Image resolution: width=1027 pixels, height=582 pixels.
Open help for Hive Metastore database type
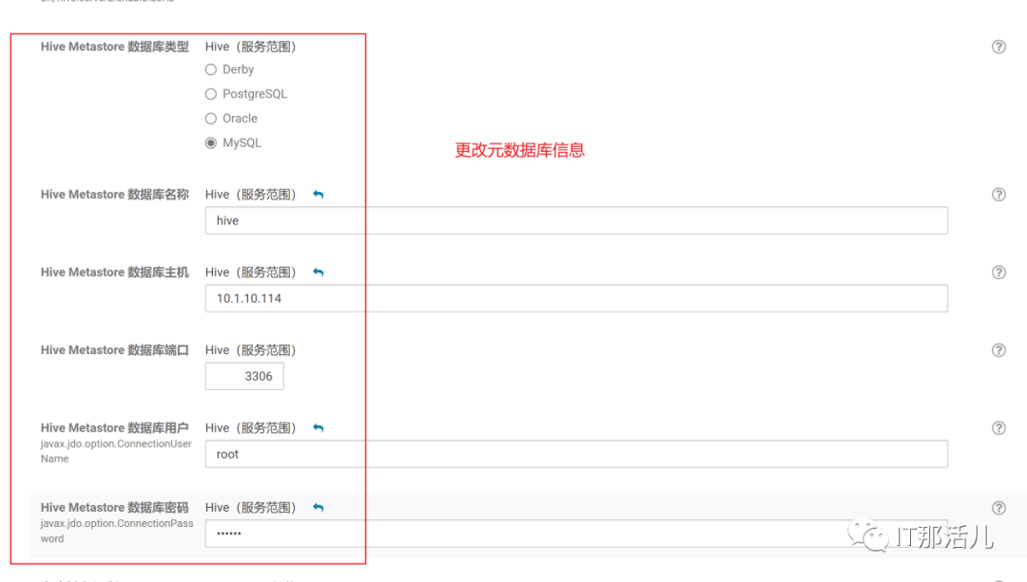pos(998,47)
